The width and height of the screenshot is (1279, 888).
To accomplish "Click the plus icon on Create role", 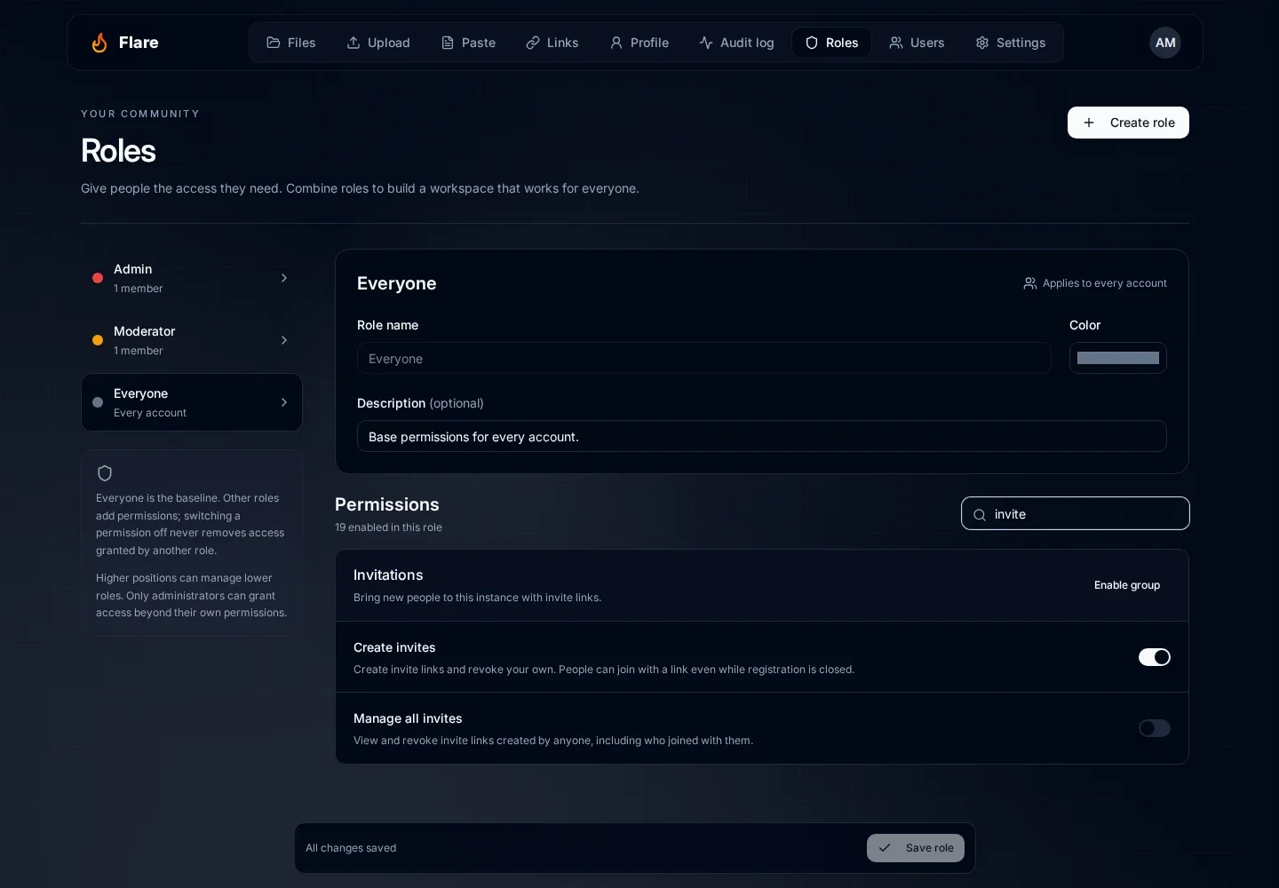I will click(x=1089, y=123).
